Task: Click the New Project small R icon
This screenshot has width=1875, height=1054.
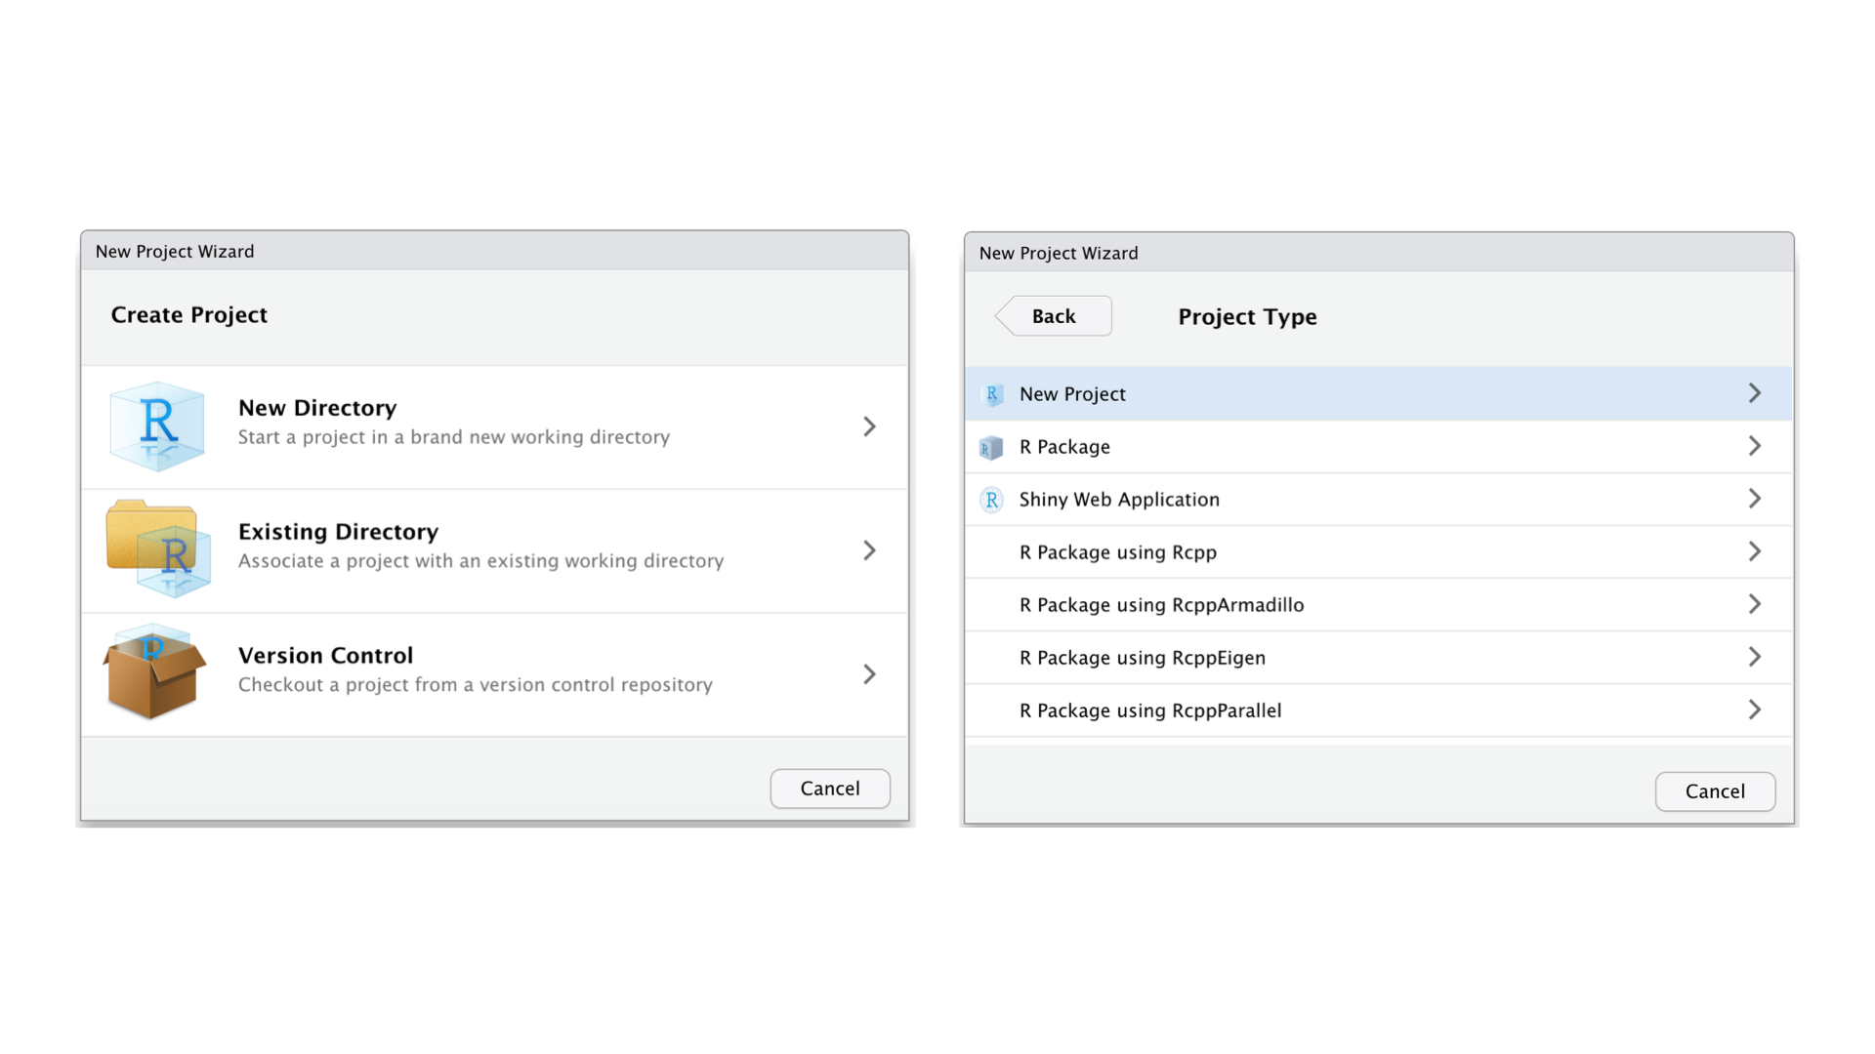Action: click(992, 394)
